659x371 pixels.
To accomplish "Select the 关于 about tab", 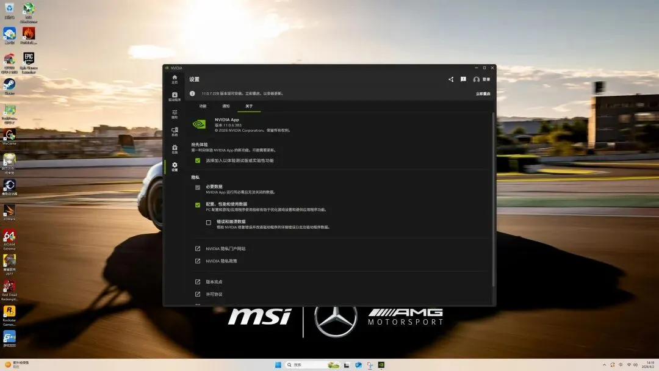I will (x=249, y=106).
